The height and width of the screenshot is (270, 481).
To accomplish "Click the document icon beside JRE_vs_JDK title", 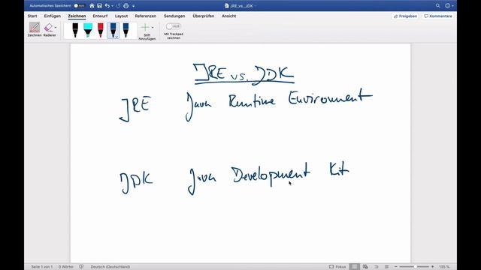I will (227, 5).
